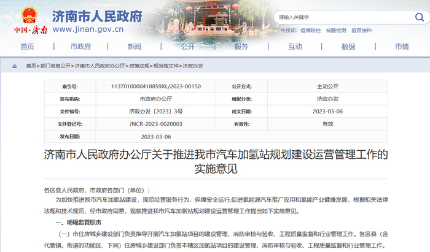430x252 pixels.
Task: Open 济政办发 breadcrumb link
Action: [x=193, y=66]
